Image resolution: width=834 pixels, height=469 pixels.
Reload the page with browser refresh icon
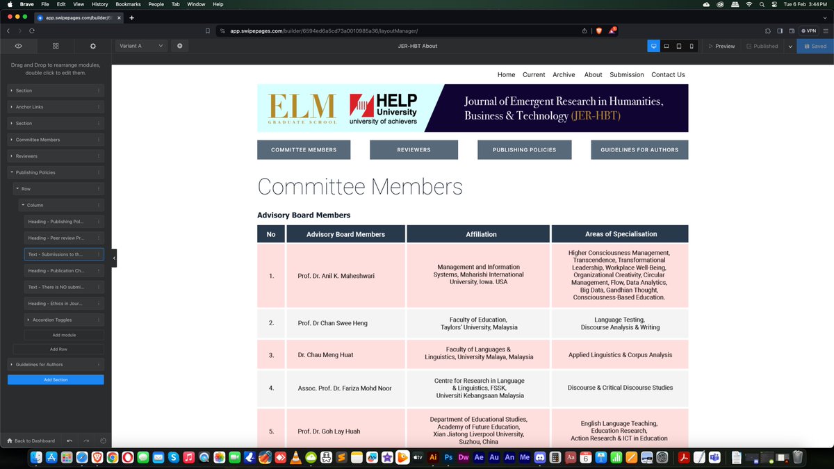[x=31, y=31]
